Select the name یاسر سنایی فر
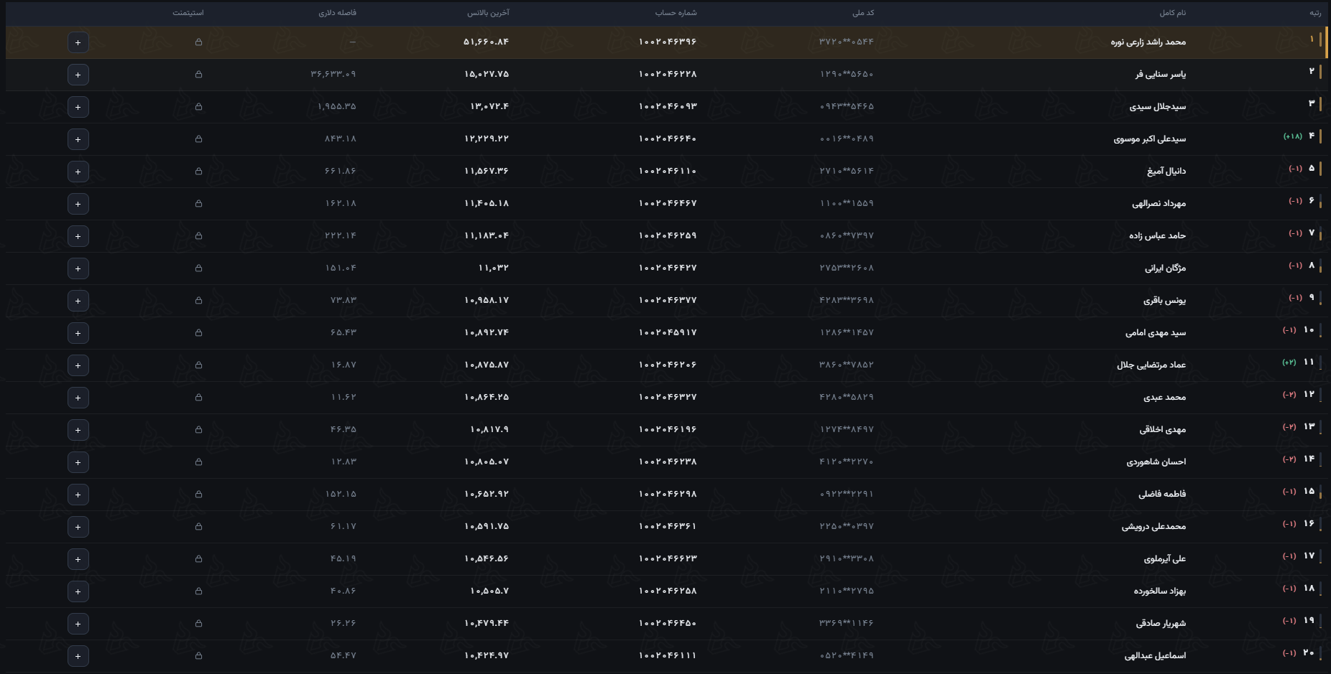Viewport: 1331px width, 674px height. click(x=1161, y=75)
